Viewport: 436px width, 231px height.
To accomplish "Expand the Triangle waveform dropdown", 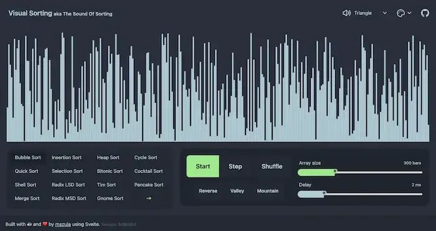I will (x=384, y=13).
